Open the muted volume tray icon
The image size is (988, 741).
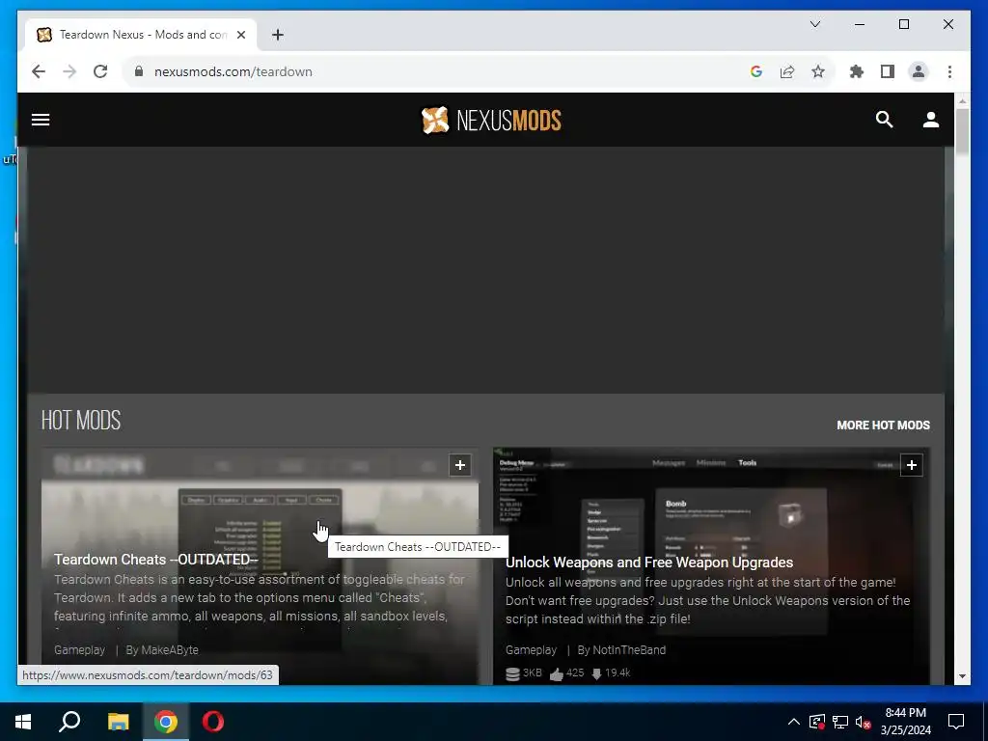(x=864, y=722)
